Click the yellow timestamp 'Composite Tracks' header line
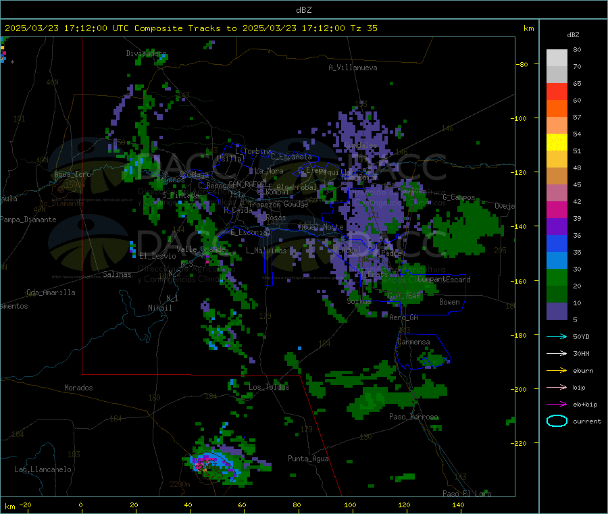Image resolution: width=608 pixels, height=514 pixels. [x=191, y=28]
